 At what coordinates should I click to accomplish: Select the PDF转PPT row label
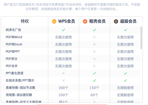pos(13,52)
